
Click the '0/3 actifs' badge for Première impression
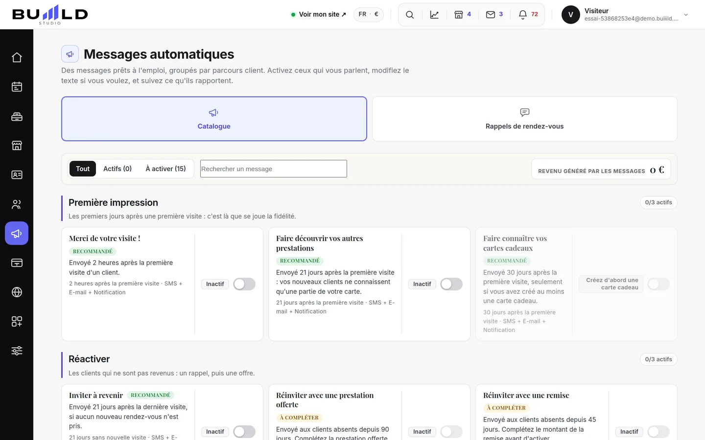(658, 202)
